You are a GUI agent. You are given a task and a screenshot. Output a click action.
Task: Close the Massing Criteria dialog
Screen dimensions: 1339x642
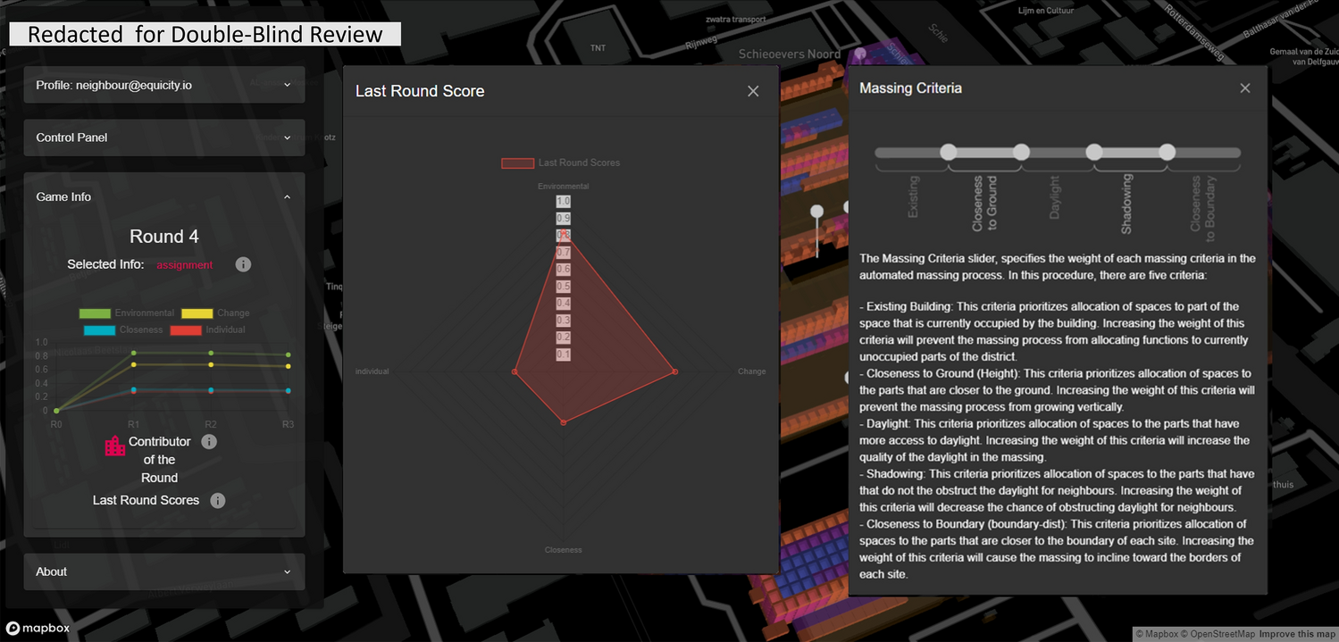coord(1245,88)
